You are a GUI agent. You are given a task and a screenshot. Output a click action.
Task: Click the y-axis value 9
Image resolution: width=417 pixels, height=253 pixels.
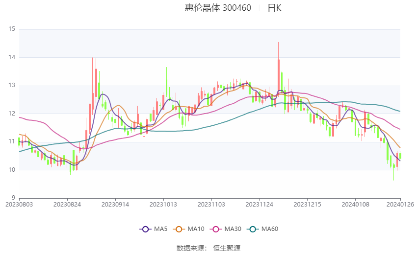(13, 198)
